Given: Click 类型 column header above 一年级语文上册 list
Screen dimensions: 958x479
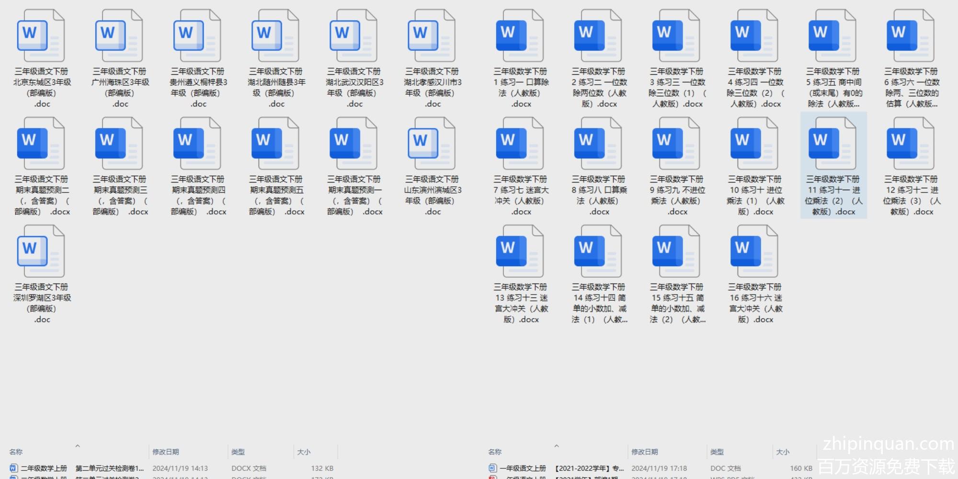Looking at the screenshot, I should coord(717,452).
